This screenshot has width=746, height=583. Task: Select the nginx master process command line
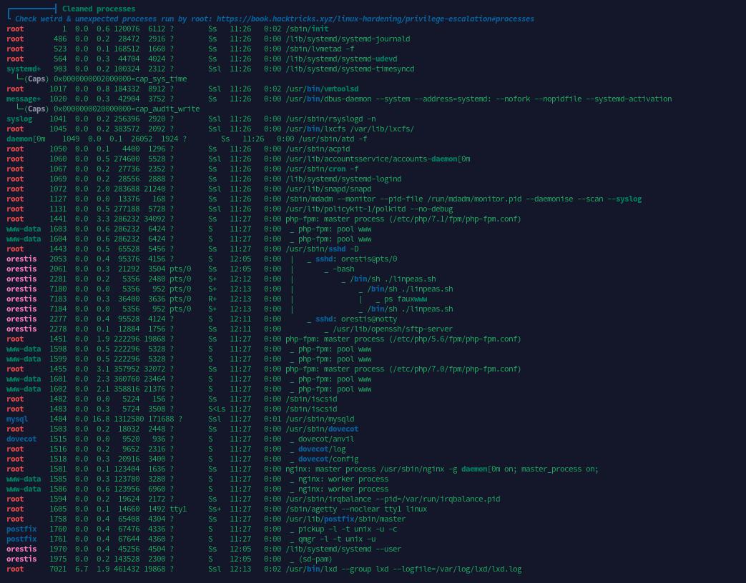442,469
